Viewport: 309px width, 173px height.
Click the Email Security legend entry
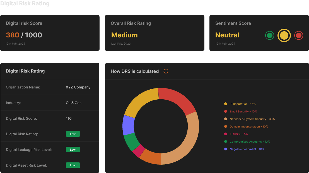[x=240, y=111]
